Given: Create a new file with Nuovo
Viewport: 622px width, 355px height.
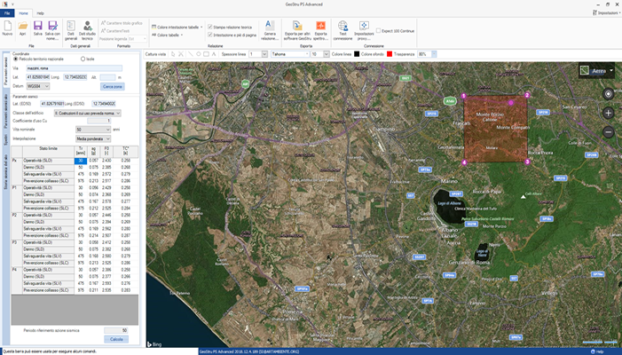Looking at the screenshot, I should click(x=7, y=28).
